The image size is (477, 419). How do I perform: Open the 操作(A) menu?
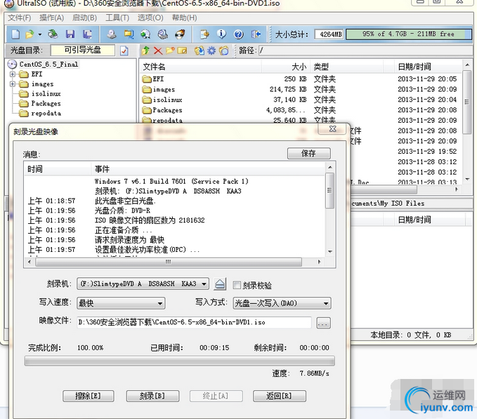[52, 18]
